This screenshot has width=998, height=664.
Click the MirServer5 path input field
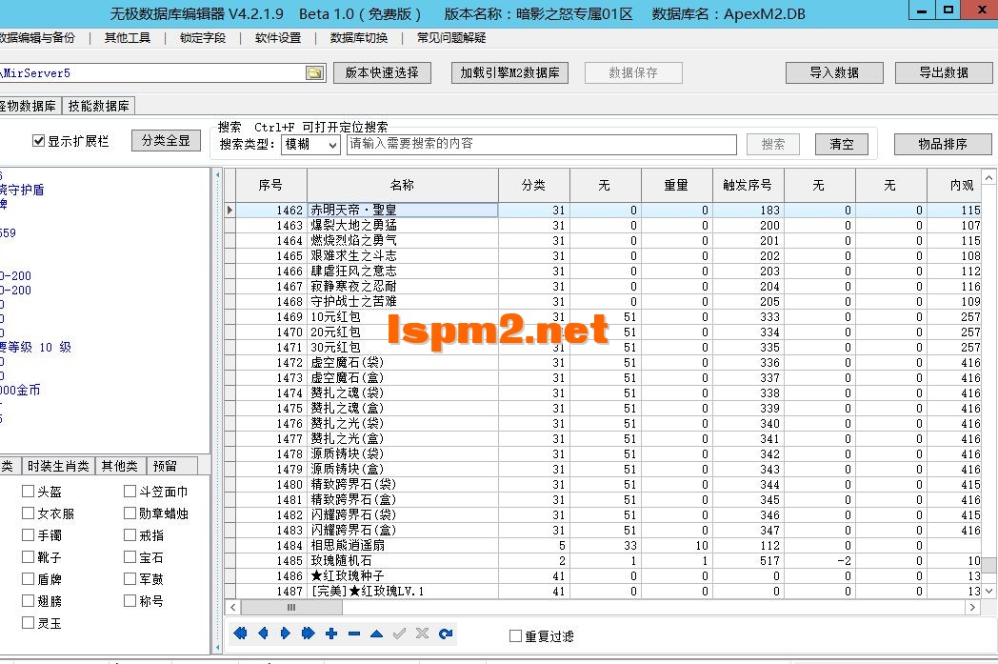[x=152, y=72]
